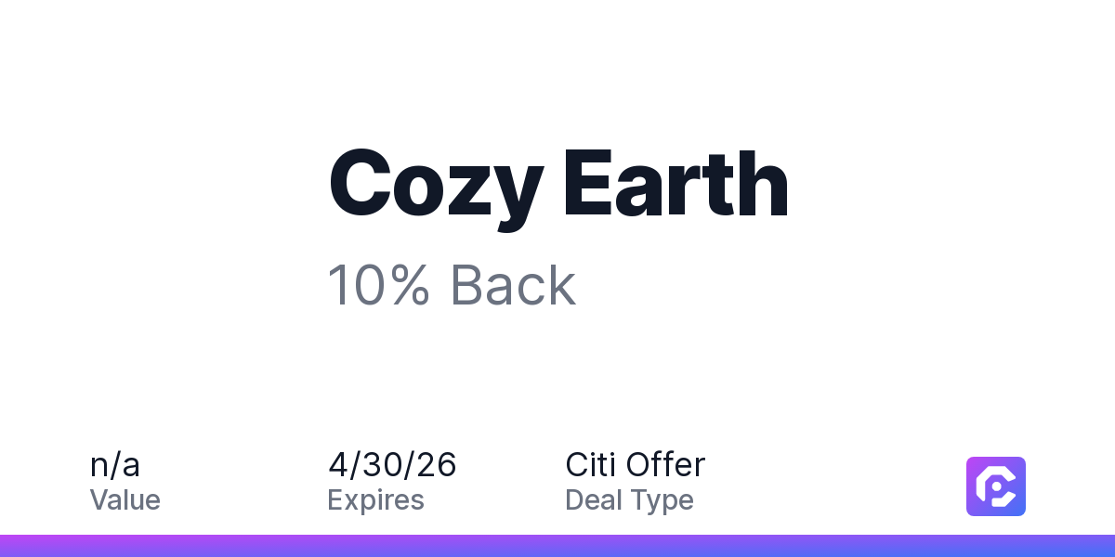Click the purple end of the gradient bar

click(x=19, y=546)
